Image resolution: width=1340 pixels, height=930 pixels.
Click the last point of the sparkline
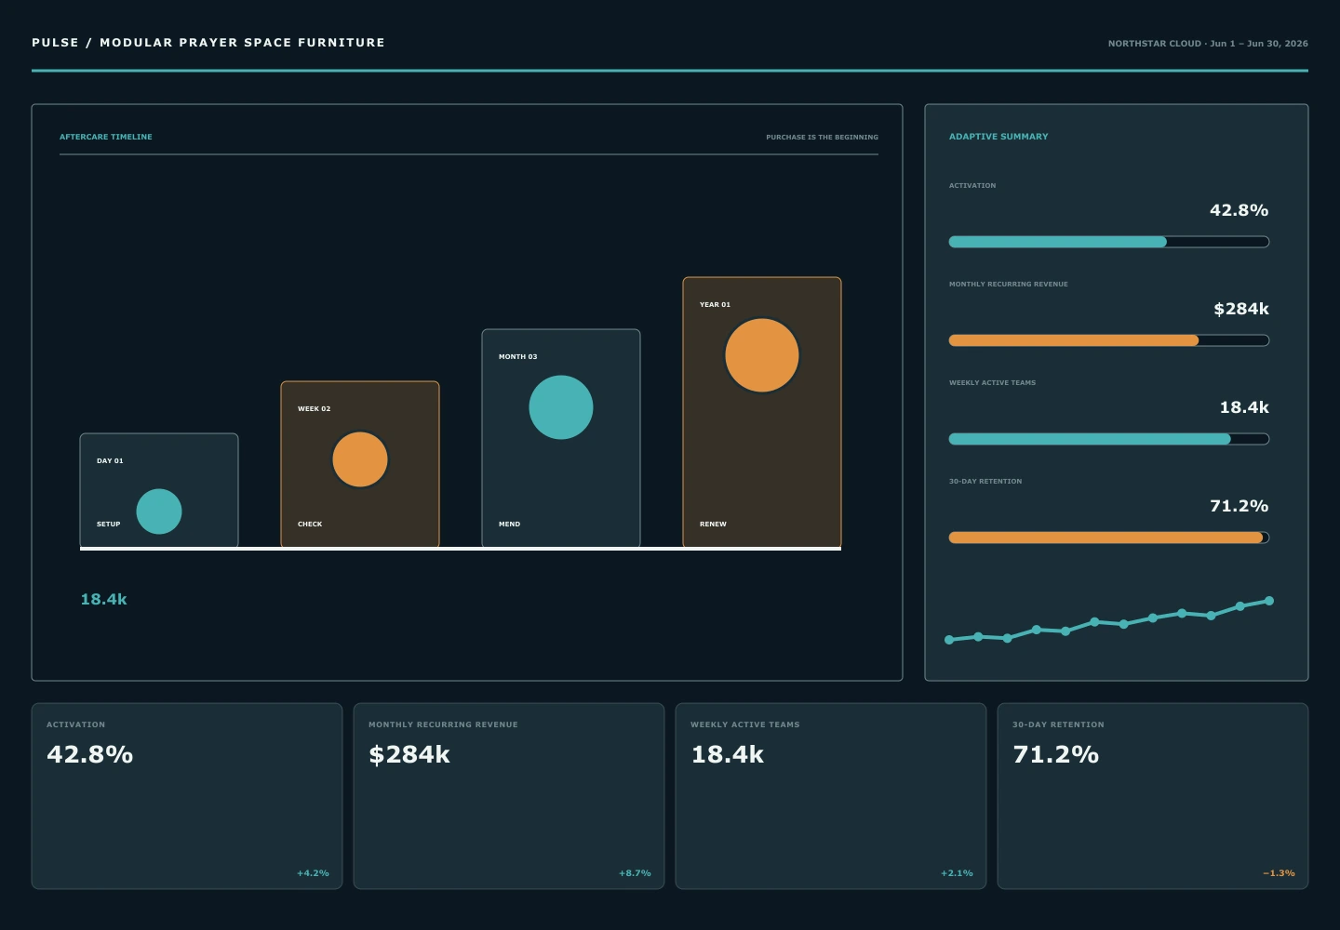click(x=1269, y=601)
